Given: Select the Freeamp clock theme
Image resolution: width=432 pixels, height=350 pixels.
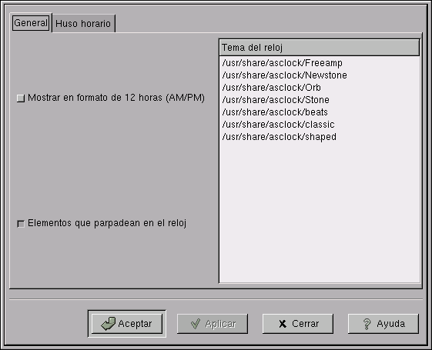Looking at the screenshot, I should pos(320,63).
